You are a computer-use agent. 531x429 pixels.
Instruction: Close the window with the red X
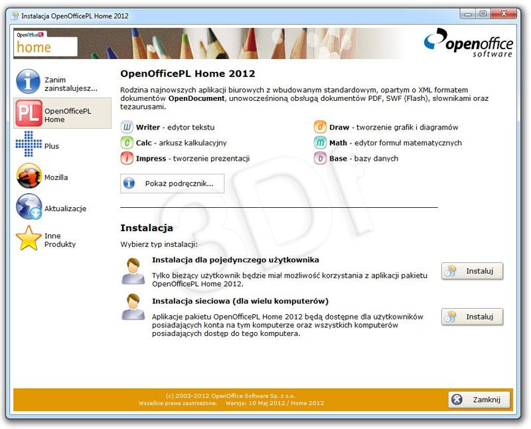(504, 14)
